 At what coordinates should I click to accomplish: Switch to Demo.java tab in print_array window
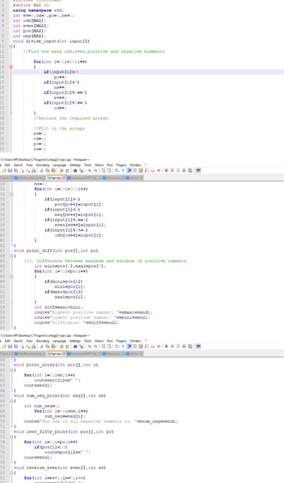(113, 353)
